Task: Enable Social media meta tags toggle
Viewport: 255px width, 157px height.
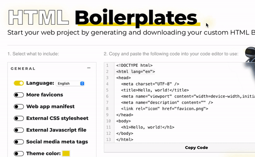Action: (x=19, y=142)
